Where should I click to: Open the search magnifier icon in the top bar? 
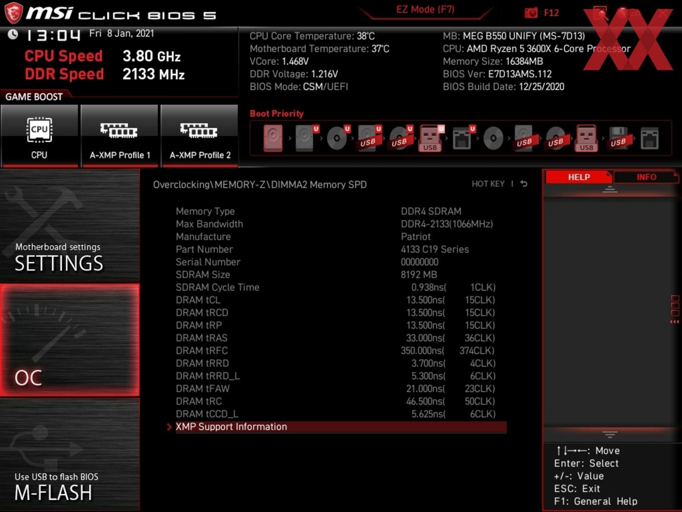[600, 13]
